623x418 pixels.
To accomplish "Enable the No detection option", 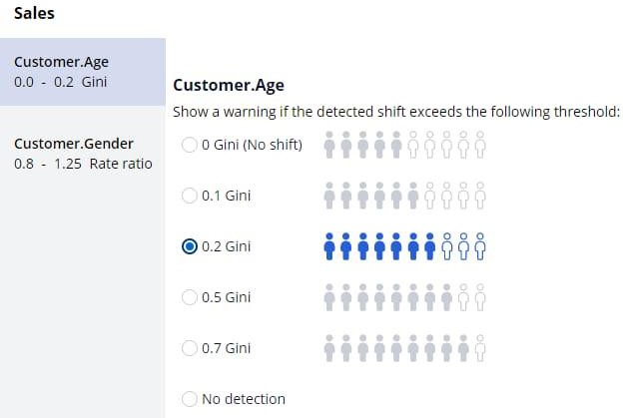I will pos(190,399).
